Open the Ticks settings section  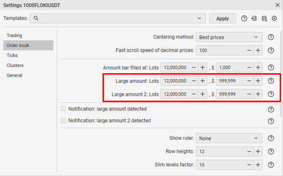[28, 55]
